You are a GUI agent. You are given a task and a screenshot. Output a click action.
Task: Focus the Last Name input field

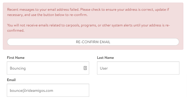[x=138, y=68]
